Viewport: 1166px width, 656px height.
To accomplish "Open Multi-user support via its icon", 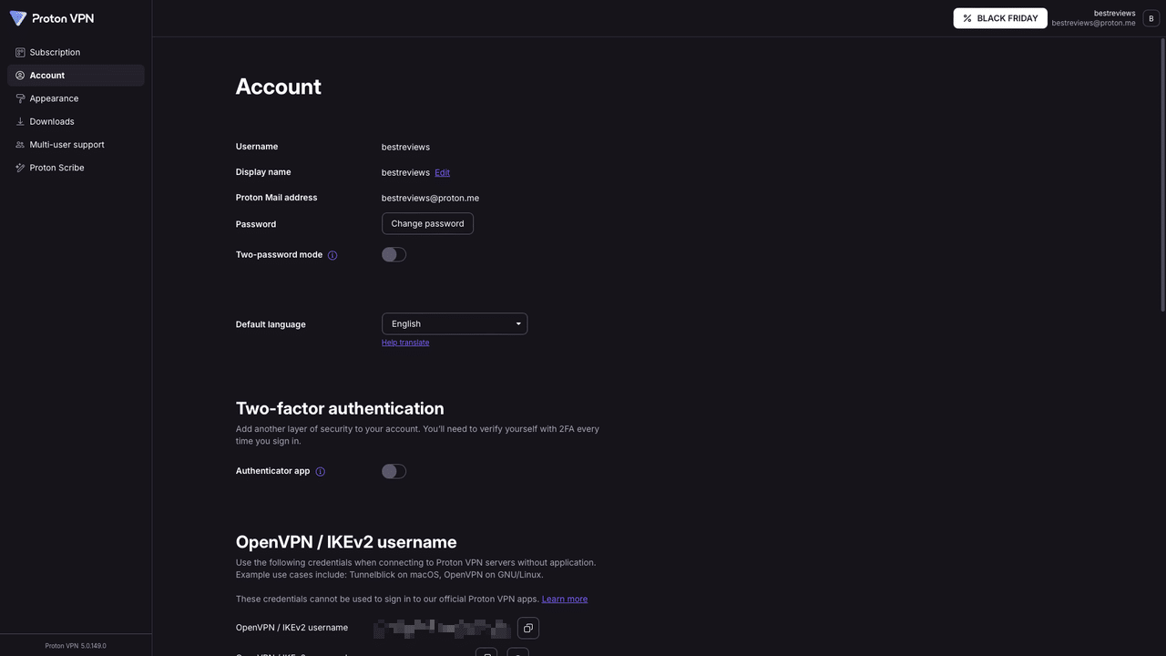I will click(x=19, y=144).
